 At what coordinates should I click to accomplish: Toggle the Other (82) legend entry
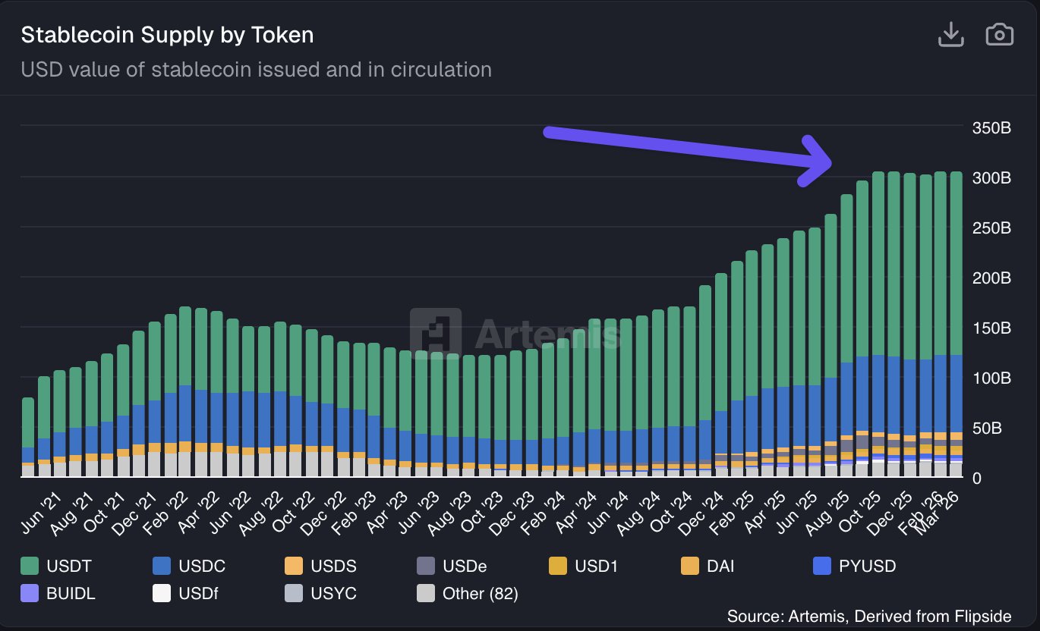coord(480,593)
